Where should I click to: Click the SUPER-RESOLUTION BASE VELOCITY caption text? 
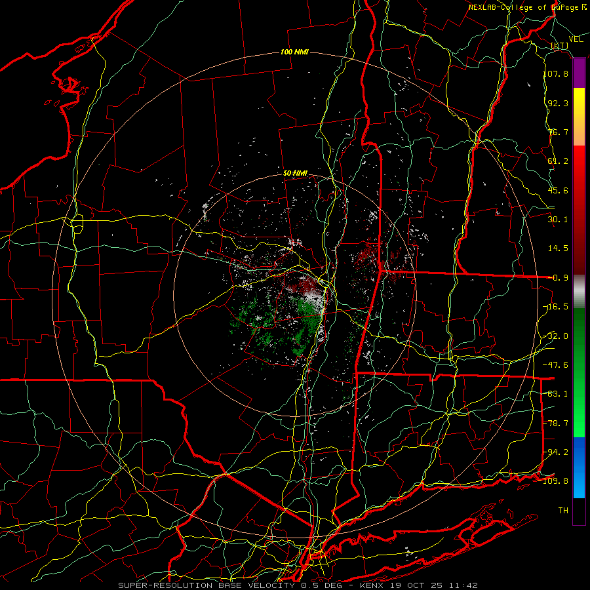pyautogui.click(x=206, y=585)
